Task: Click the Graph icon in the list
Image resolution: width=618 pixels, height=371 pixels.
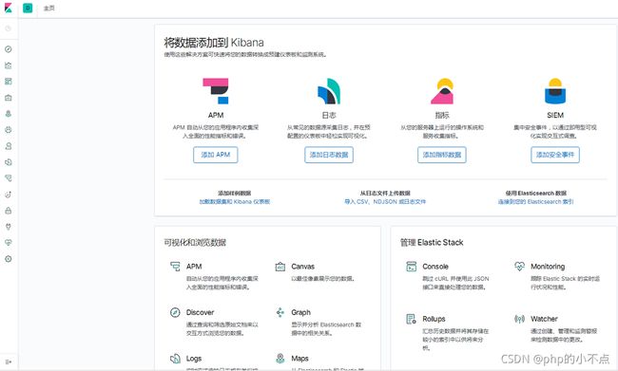Action: 280,312
